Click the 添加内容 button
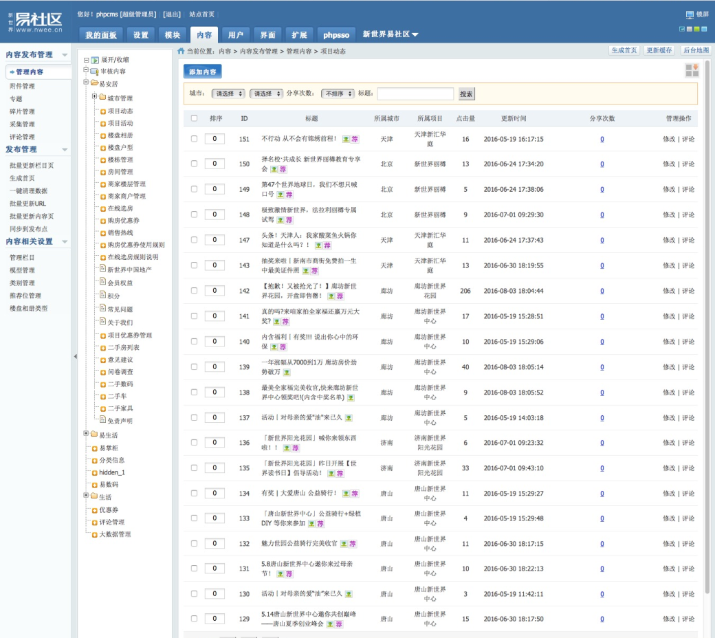 202,71
